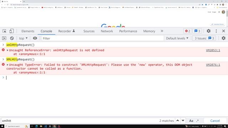The width and height of the screenshot is (228, 128).
Task: Switch to the Elements tab
Action: (28, 31)
